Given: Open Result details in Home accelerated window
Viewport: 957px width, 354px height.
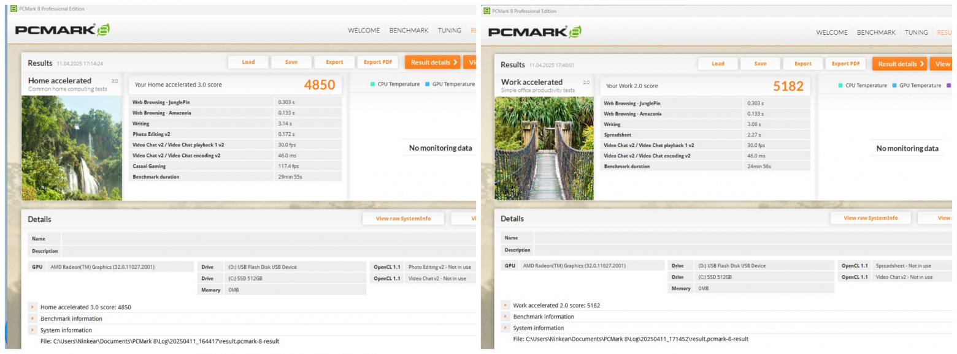Looking at the screenshot, I should pos(432,62).
